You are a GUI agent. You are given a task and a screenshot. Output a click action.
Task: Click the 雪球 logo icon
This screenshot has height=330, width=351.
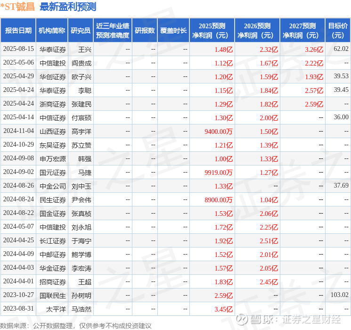(242, 319)
